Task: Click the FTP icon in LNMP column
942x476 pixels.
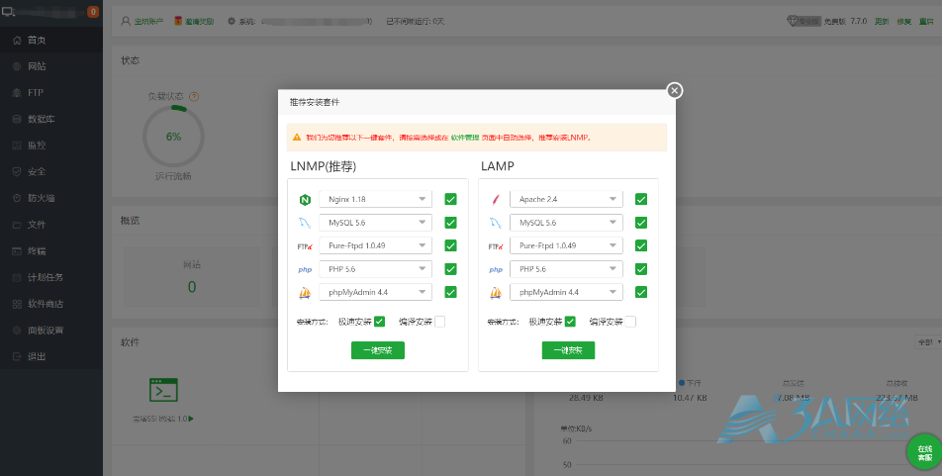Action: pyautogui.click(x=305, y=246)
